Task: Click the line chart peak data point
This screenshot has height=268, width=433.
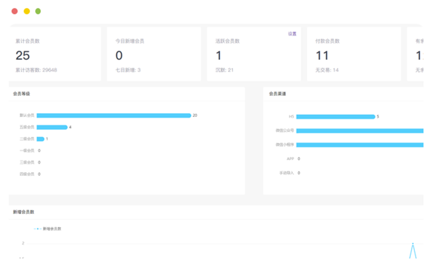Action: pos(413,244)
